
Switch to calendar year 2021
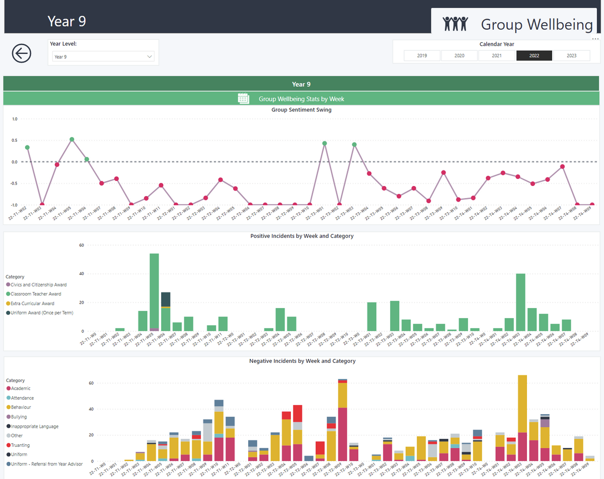click(x=496, y=56)
